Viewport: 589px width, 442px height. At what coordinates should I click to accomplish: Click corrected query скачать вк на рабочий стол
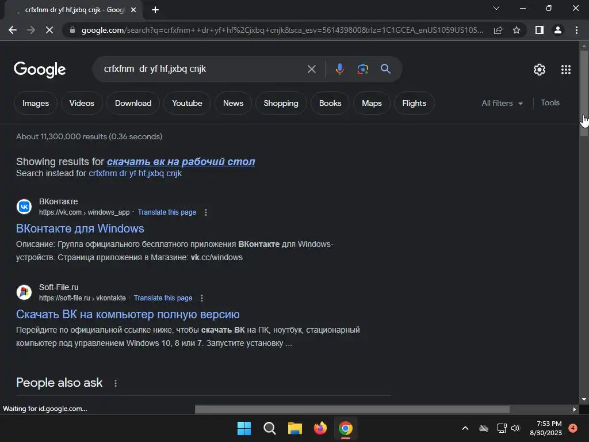click(181, 162)
